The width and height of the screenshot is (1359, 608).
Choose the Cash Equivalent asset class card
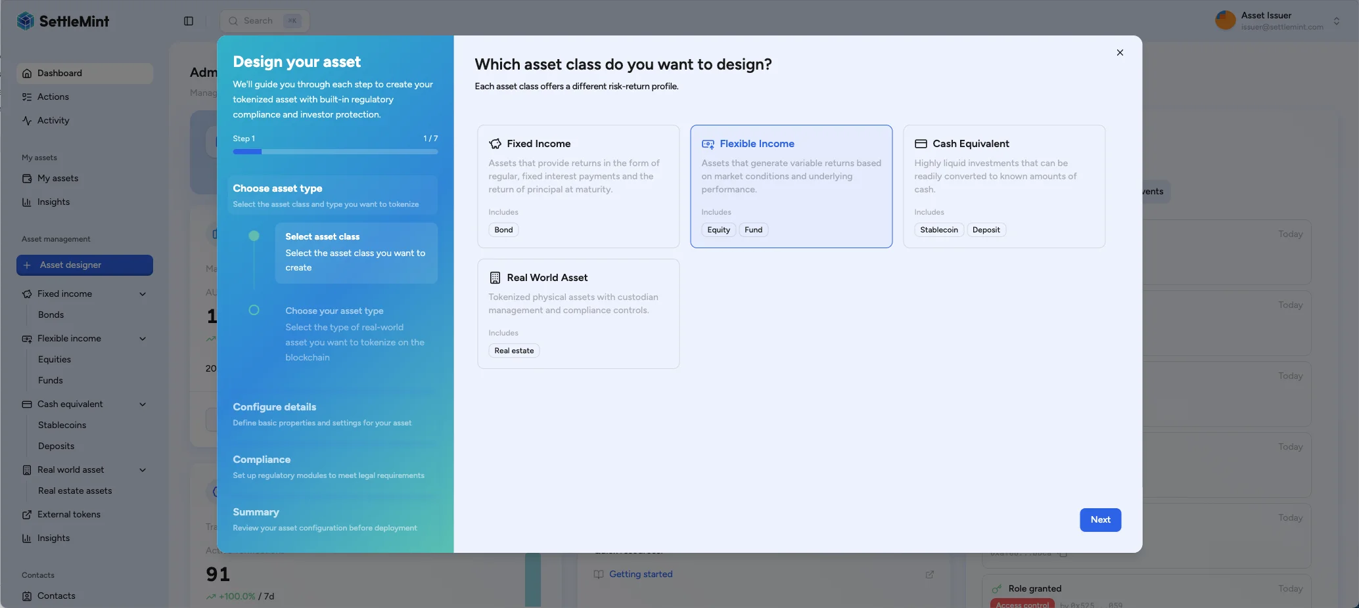point(1003,186)
